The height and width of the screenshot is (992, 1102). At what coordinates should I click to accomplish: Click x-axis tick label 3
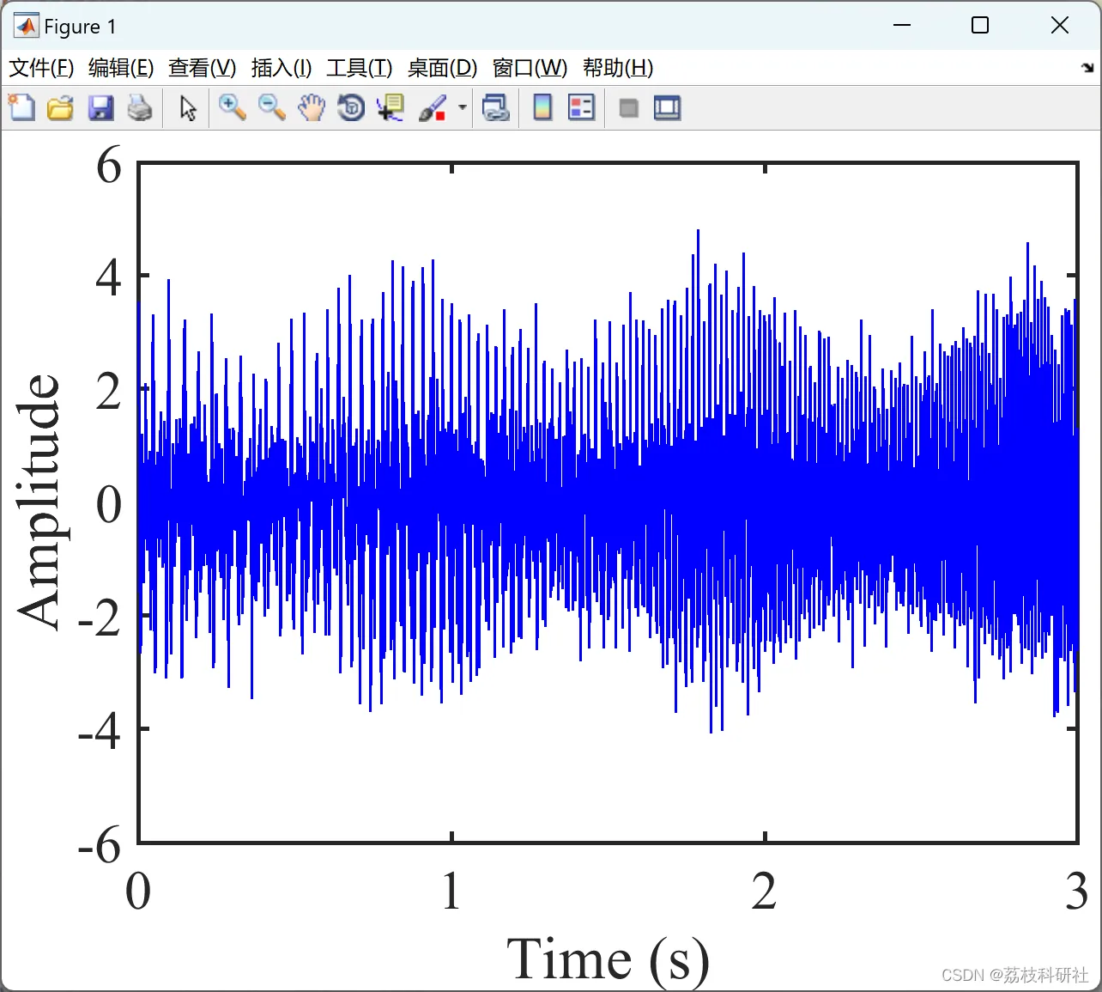1077,891
